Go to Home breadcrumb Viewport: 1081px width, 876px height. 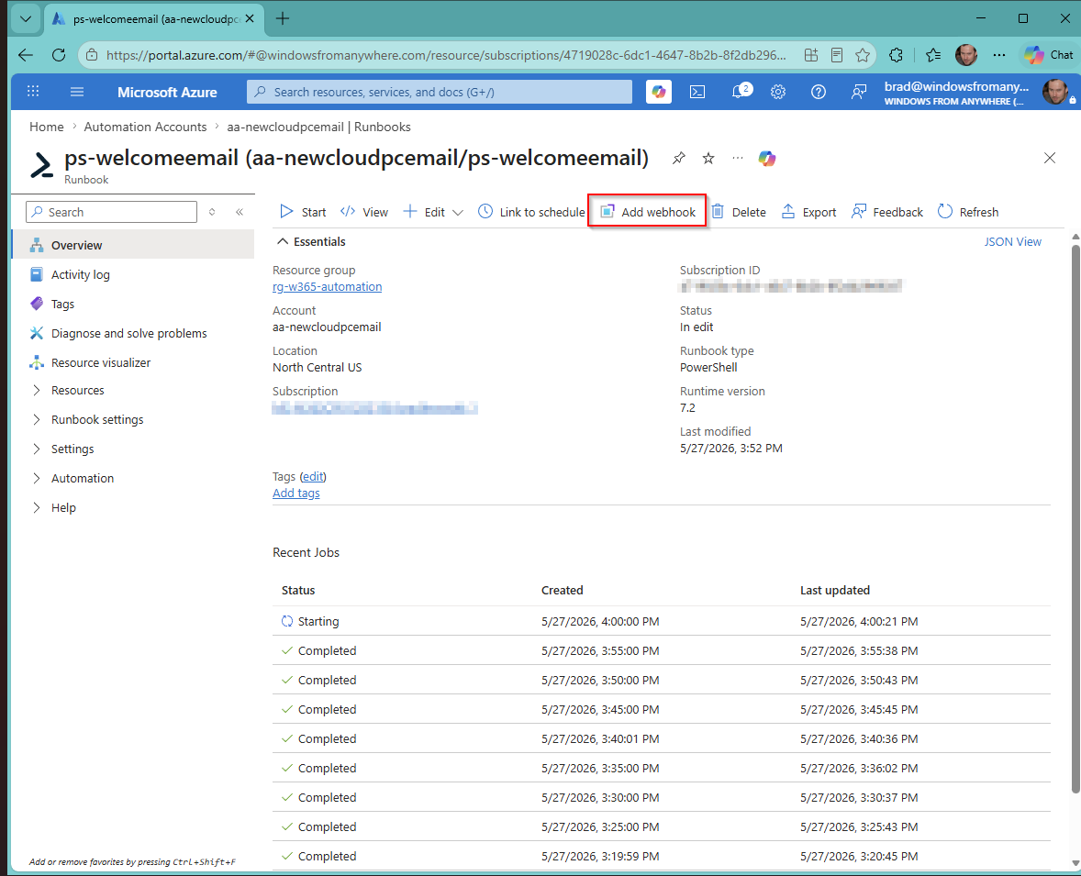tap(46, 127)
